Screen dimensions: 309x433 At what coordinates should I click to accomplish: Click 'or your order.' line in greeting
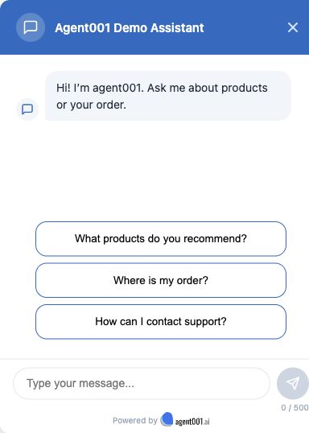tap(91, 105)
